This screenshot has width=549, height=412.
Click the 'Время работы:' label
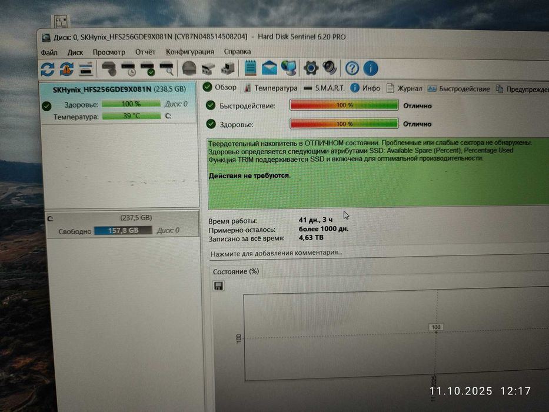[x=232, y=221]
